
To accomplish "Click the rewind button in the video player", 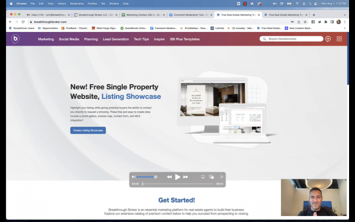I will [169, 177].
